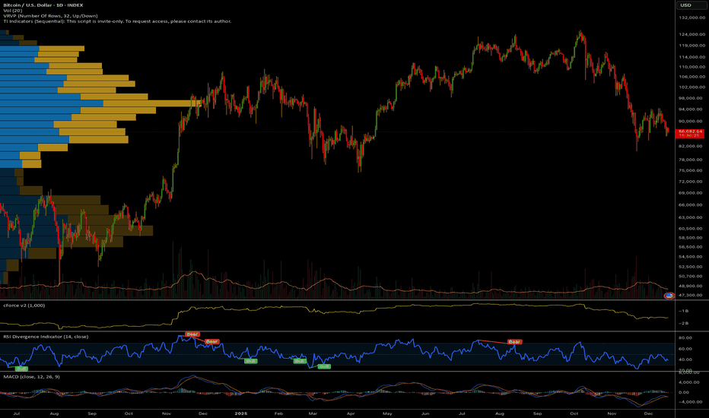Click the 110,000.00 price axis label
The image size is (709, 418).
coord(692,66)
